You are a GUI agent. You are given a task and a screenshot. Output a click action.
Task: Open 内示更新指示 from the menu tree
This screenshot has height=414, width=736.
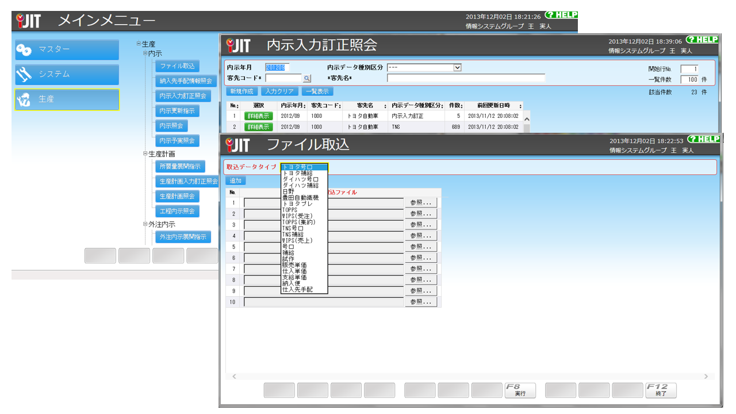(177, 111)
